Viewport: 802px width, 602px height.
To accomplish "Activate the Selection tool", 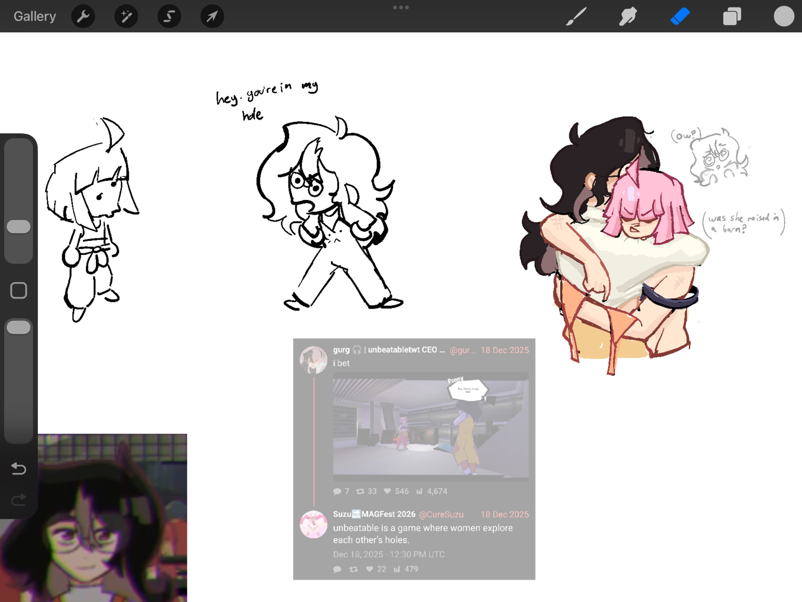I will pyautogui.click(x=169, y=16).
